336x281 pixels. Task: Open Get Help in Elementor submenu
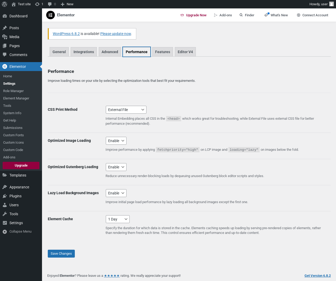pos(10,121)
